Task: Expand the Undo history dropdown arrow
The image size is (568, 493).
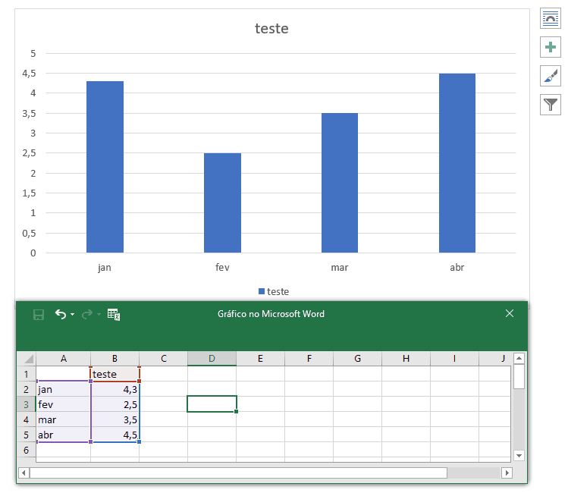Action: point(73,315)
